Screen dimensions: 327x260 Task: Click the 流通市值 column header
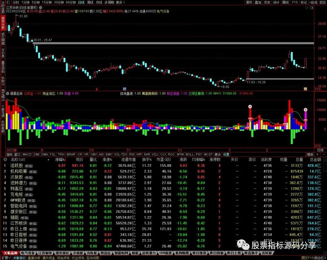tap(128, 160)
